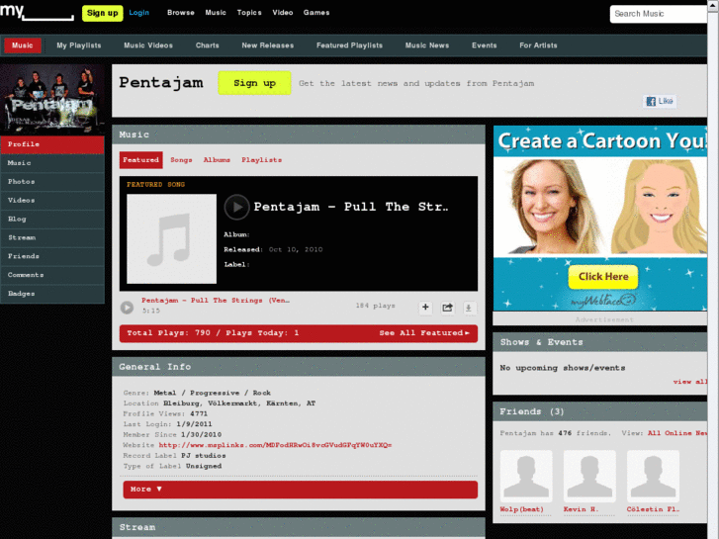View All friends filter
Screen dimensions: 719x539
(x=654, y=433)
